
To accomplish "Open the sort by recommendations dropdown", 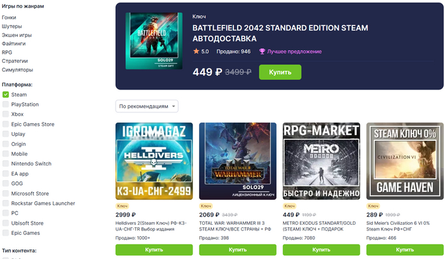I will (147, 105).
